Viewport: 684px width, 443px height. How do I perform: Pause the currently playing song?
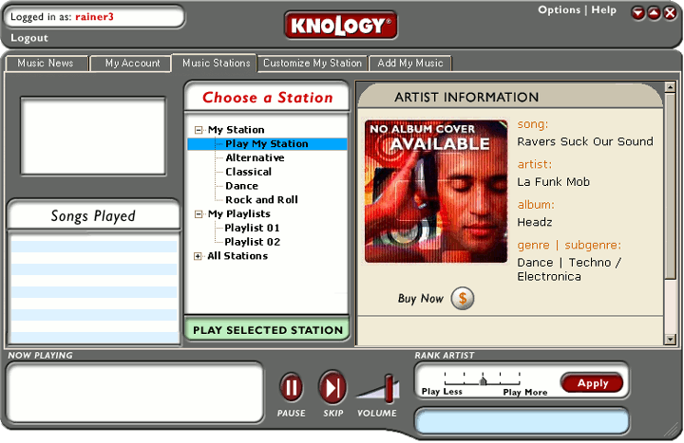point(292,387)
